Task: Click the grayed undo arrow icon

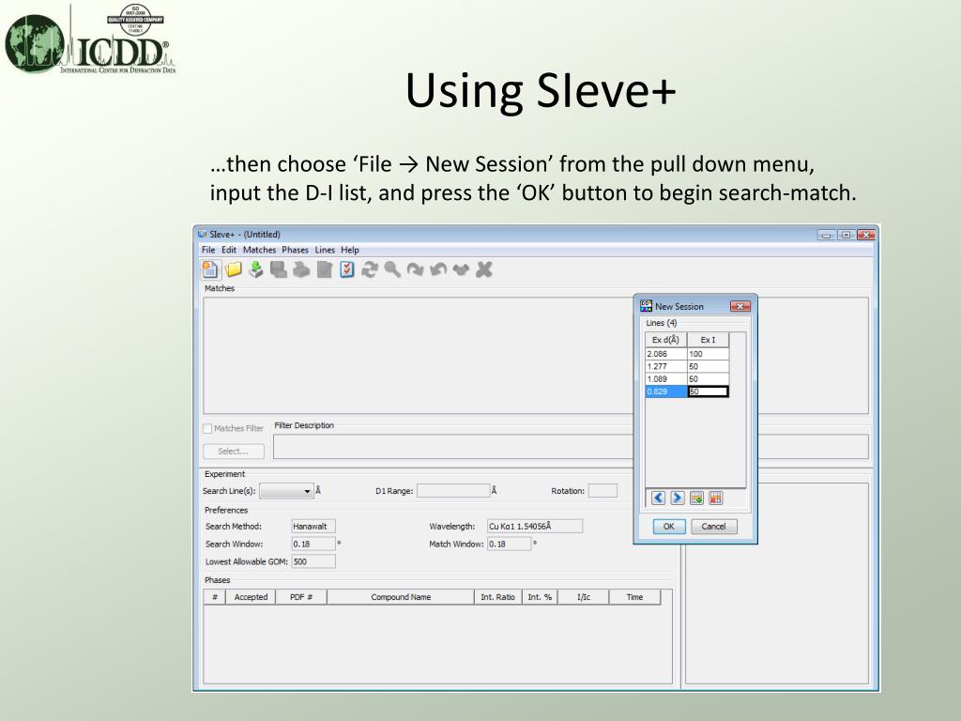Action: 438,269
